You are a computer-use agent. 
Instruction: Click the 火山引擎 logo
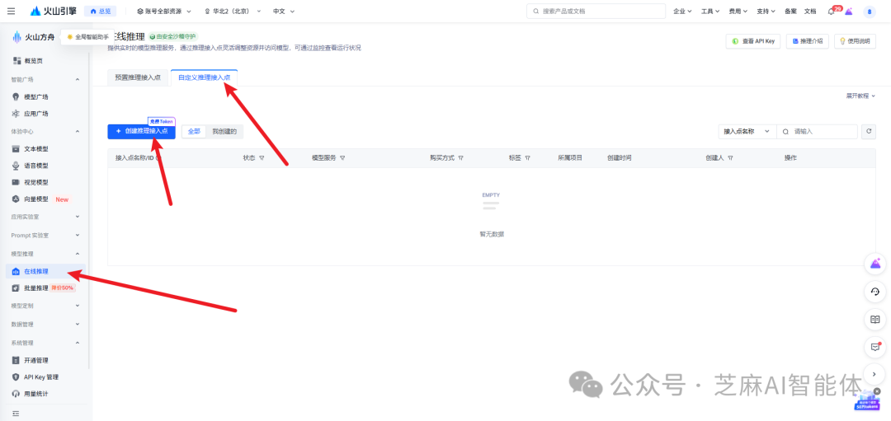pos(53,11)
